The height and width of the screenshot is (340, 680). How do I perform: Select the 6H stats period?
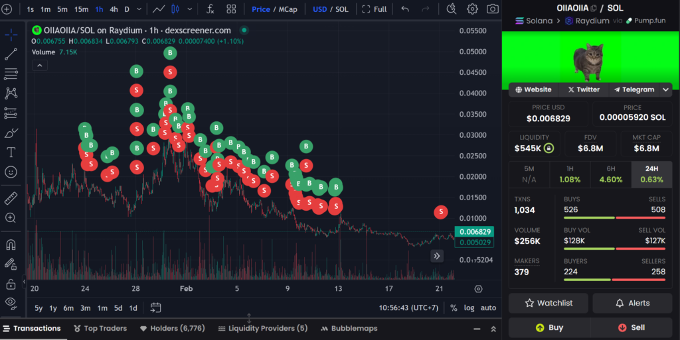pyautogui.click(x=611, y=174)
